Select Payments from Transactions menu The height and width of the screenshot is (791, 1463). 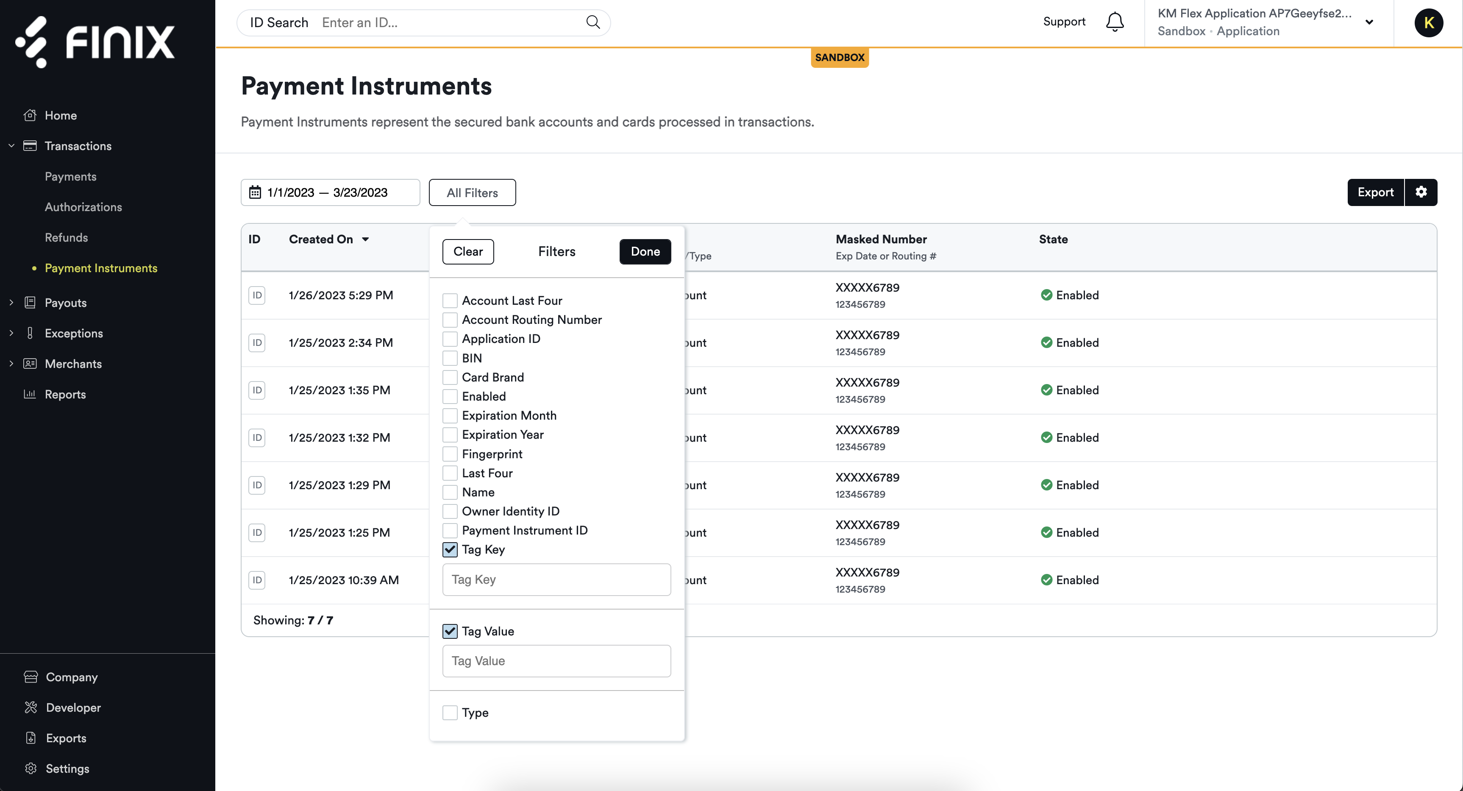pyautogui.click(x=70, y=176)
